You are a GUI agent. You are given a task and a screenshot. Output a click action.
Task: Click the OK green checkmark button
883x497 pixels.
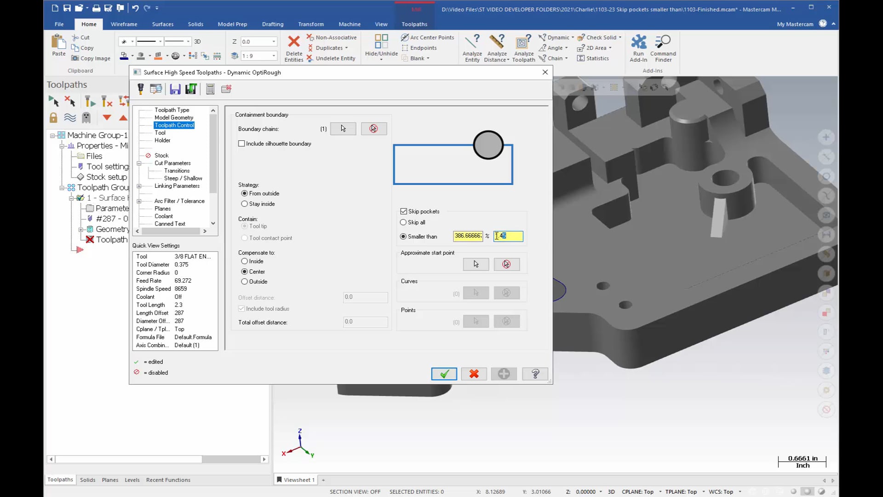444,373
